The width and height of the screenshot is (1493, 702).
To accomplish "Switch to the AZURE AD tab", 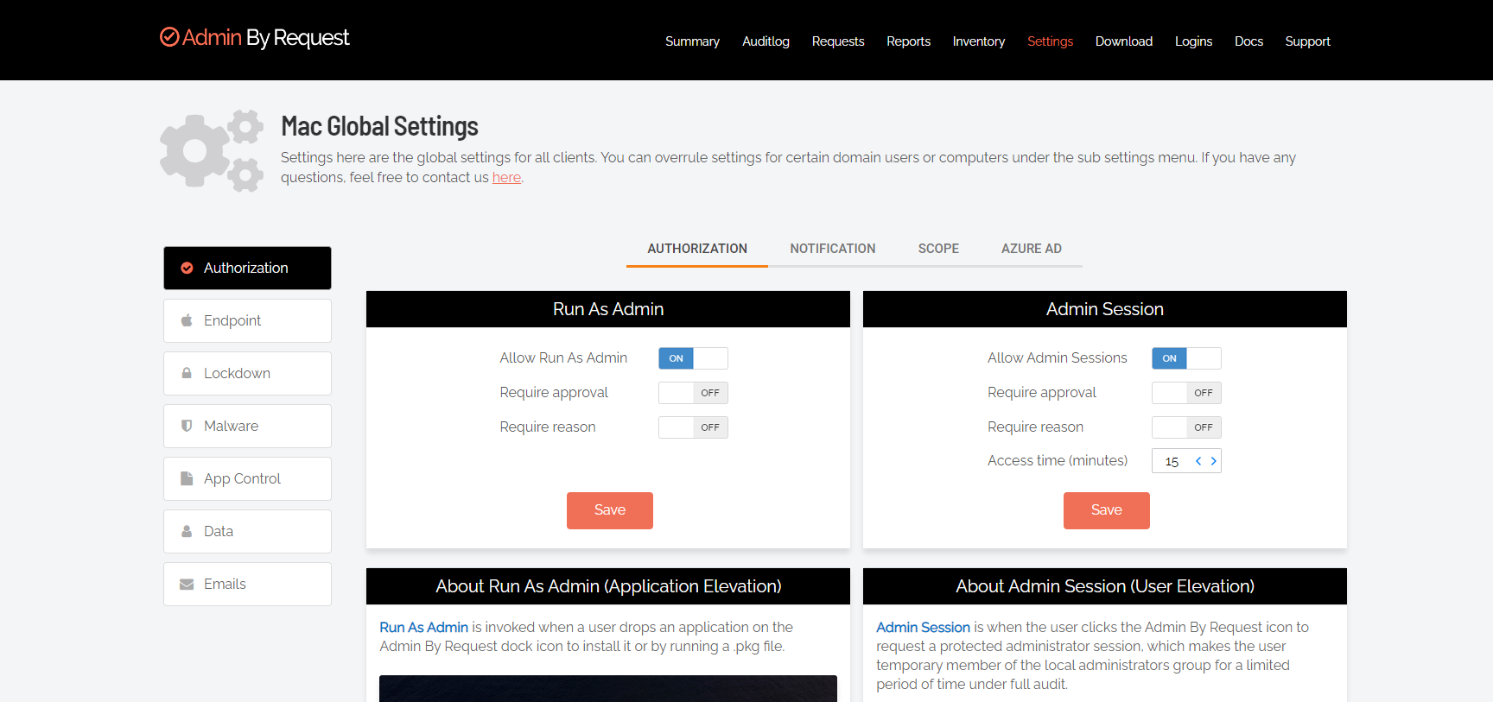I will (1032, 249).
